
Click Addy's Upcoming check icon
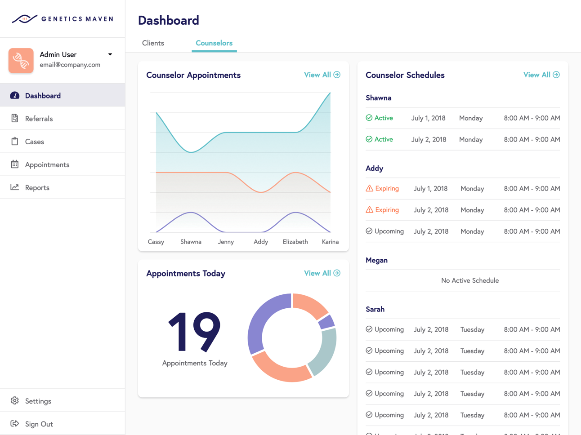[x=369, y=231]
